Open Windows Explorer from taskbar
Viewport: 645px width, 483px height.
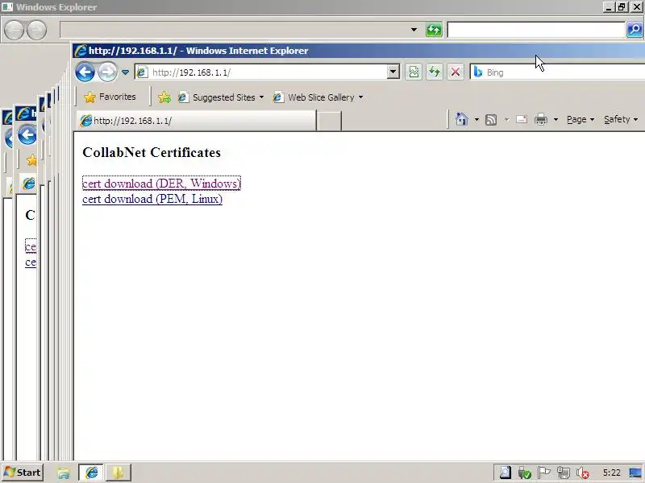click(64, 473)
